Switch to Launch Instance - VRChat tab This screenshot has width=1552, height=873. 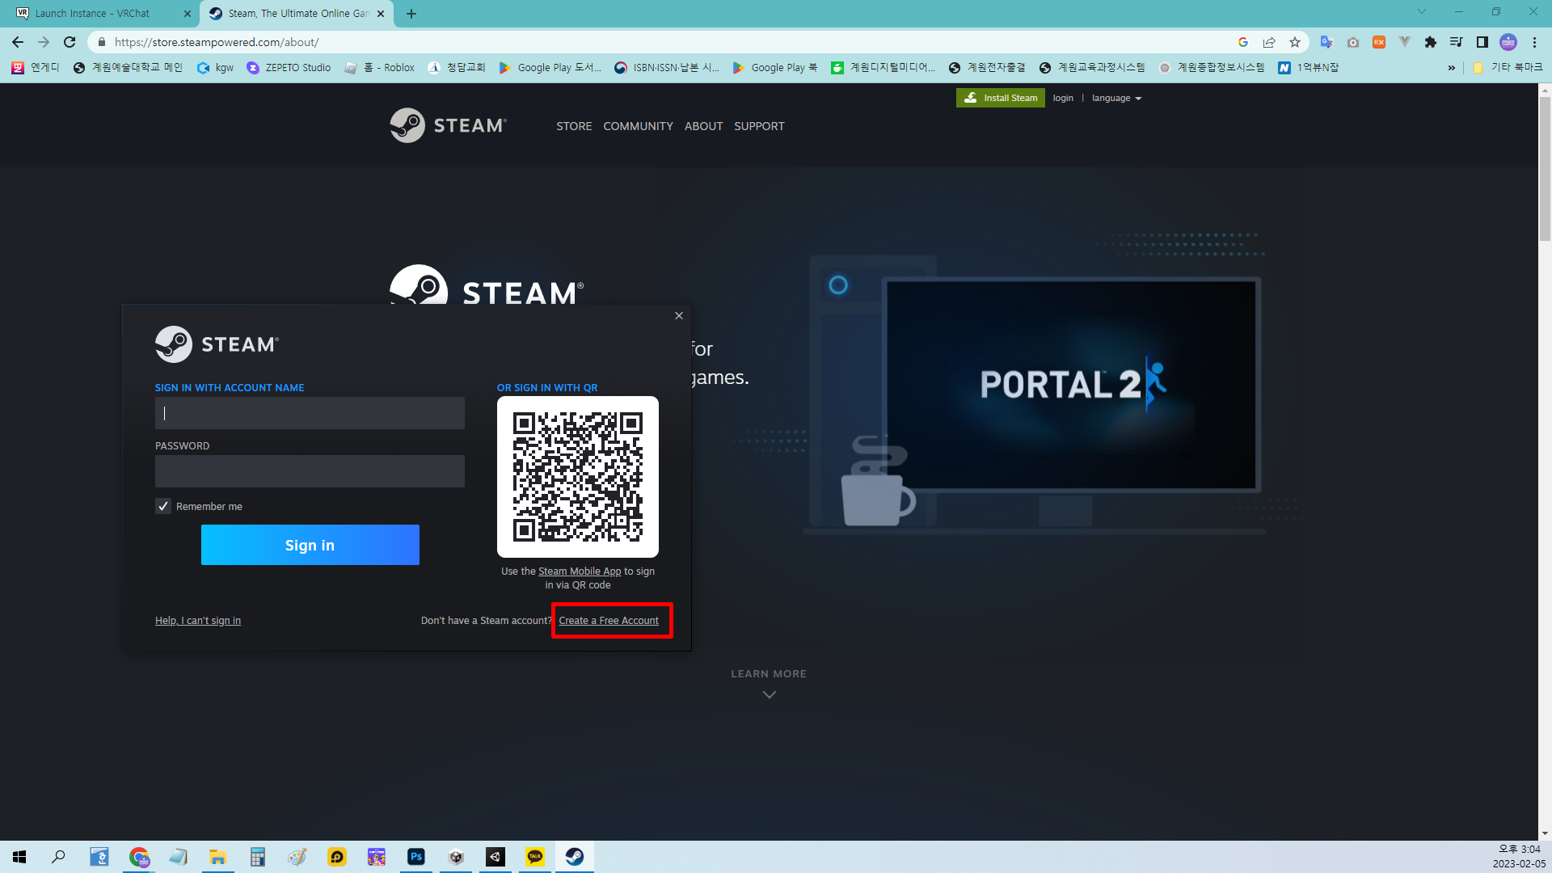[93, 14]
